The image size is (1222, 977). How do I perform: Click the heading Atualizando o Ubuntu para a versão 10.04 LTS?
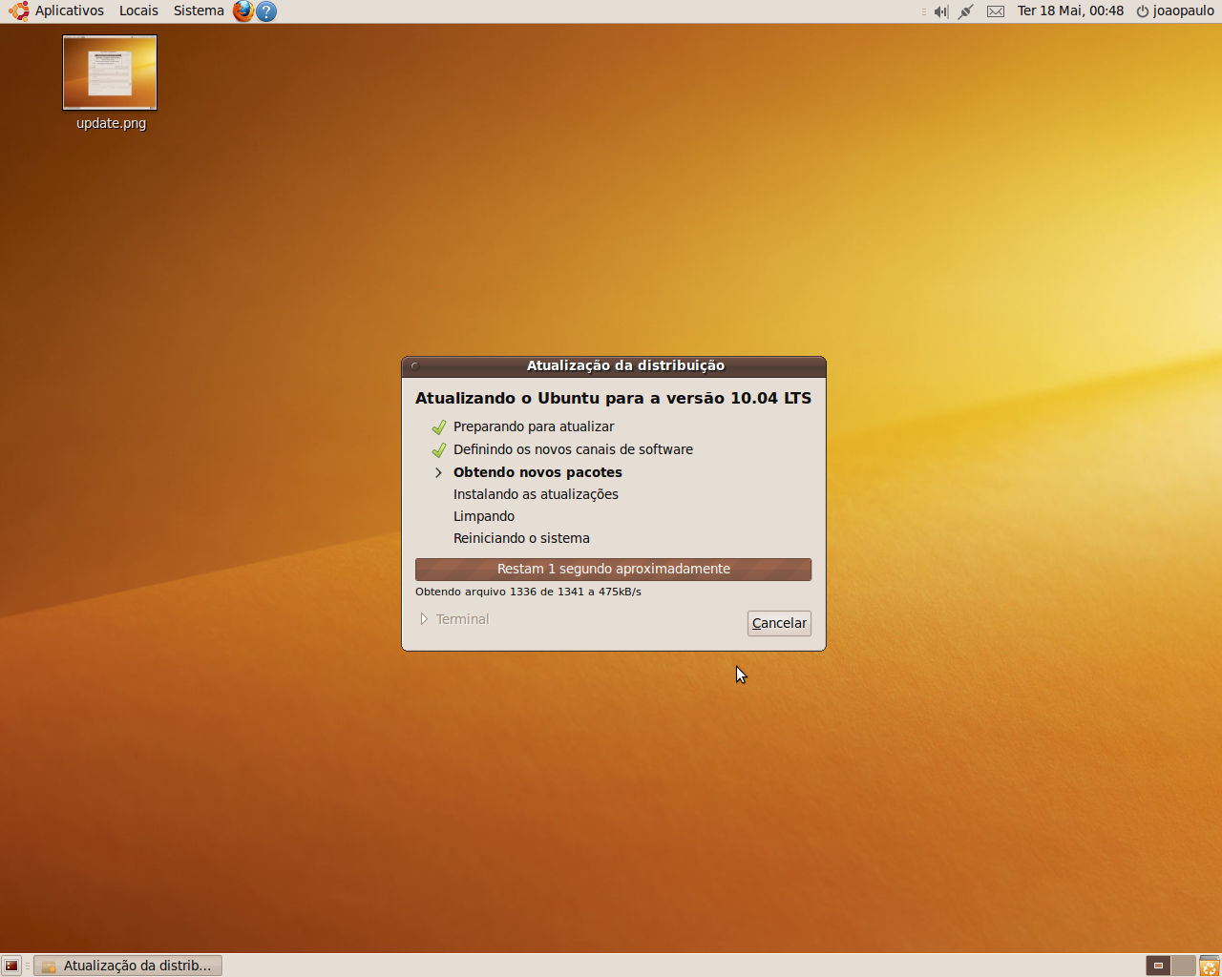point(613,398)
